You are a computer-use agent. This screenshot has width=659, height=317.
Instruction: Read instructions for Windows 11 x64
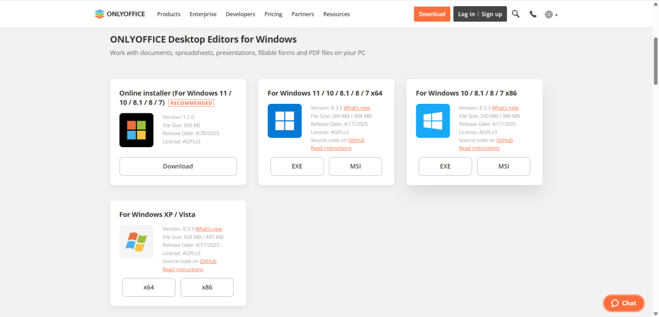click(331, 148)
